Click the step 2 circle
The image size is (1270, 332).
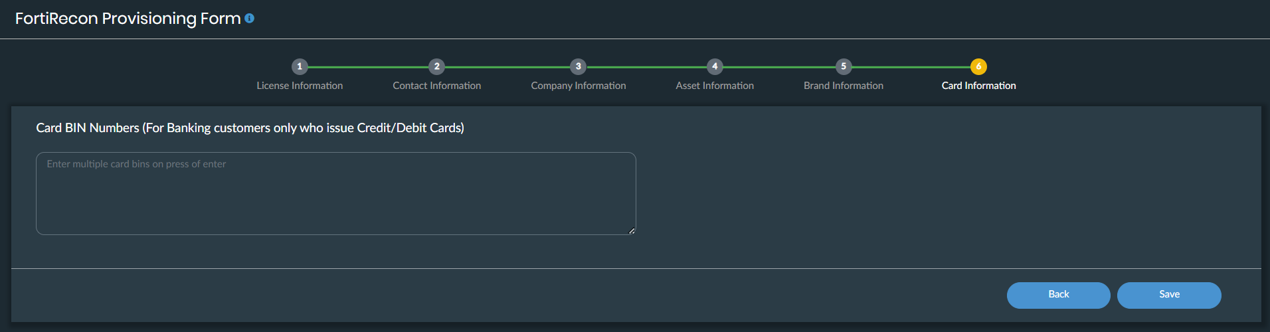coord(436,66)
